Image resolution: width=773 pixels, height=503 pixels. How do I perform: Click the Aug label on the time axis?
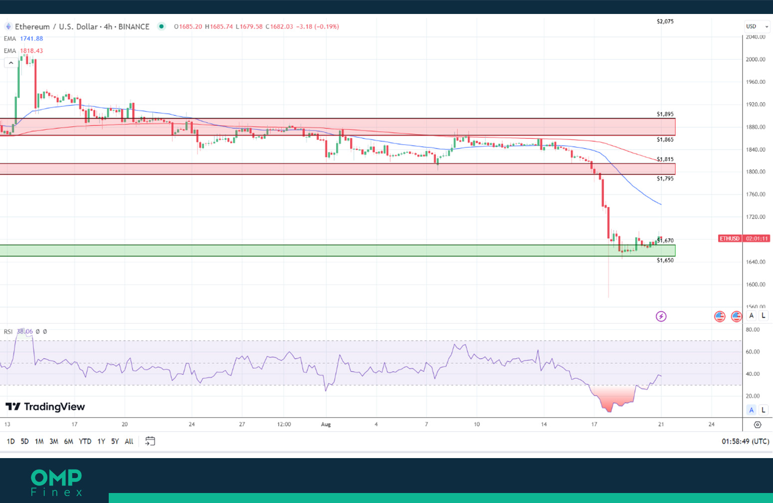coord(326,424)
